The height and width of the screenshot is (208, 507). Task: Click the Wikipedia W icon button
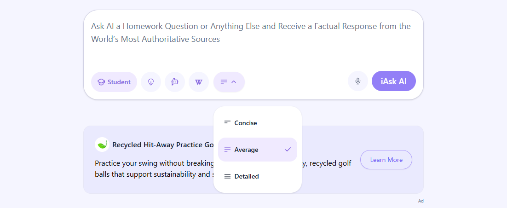pyautogui.click(x=198, y=82)
